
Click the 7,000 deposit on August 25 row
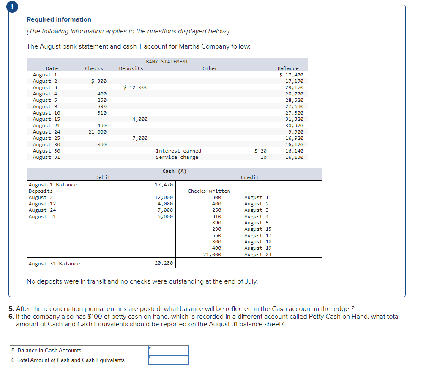point(140,138)
